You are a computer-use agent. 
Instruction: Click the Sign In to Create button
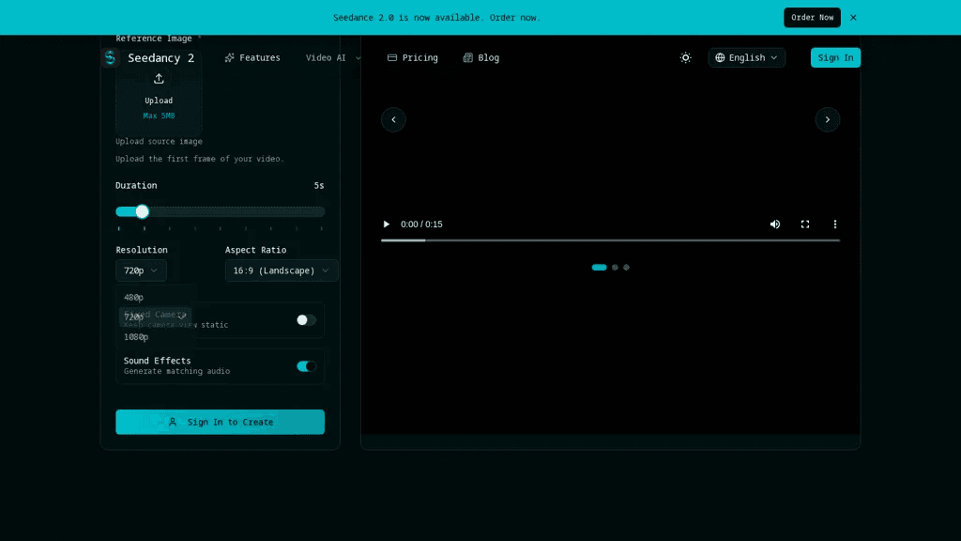tap(220, 422)
